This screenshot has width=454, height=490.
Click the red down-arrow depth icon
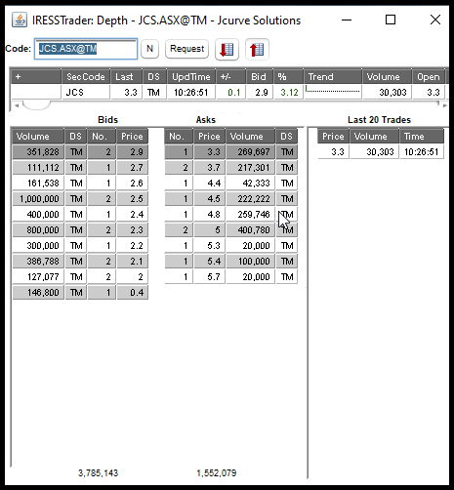coord(227,50)
